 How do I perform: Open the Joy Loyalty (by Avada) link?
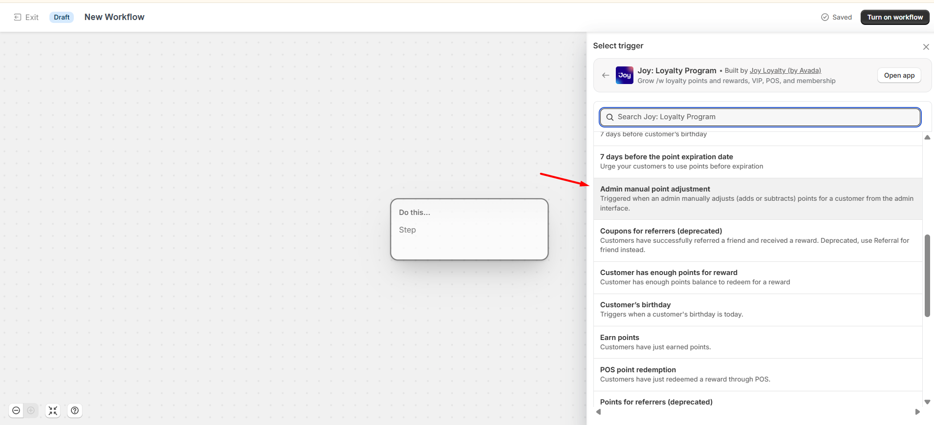pos(785,70)
